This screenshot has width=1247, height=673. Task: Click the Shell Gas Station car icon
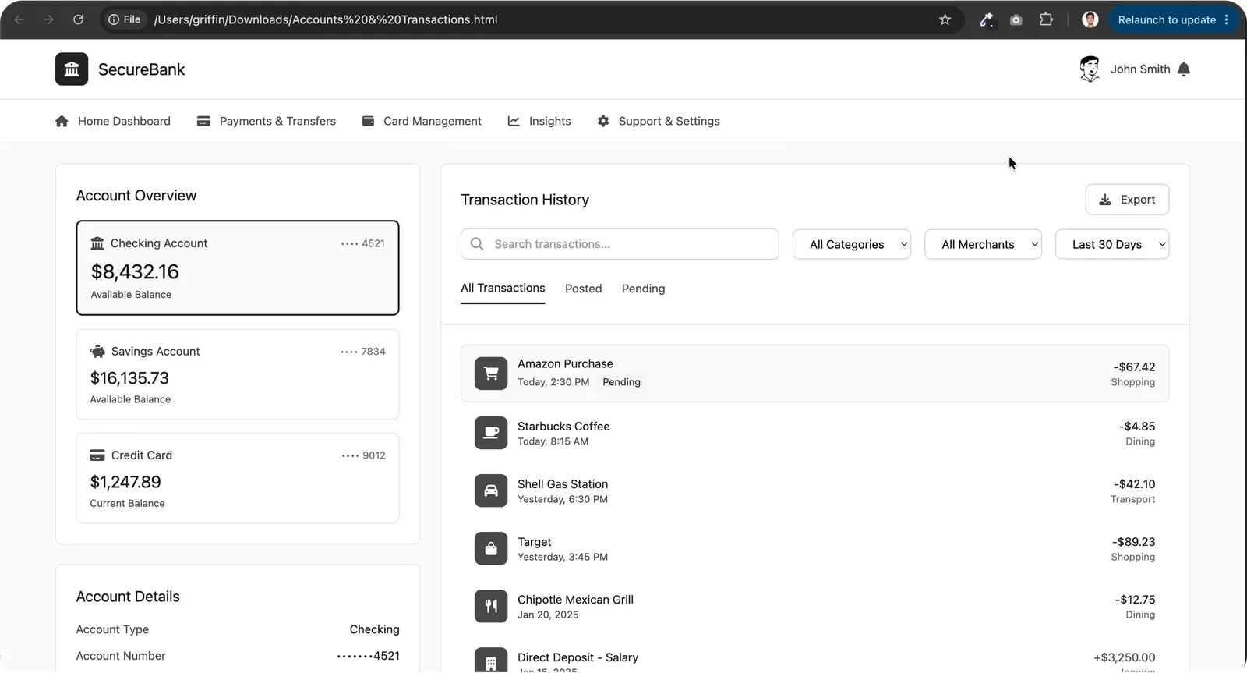(491, 491)
